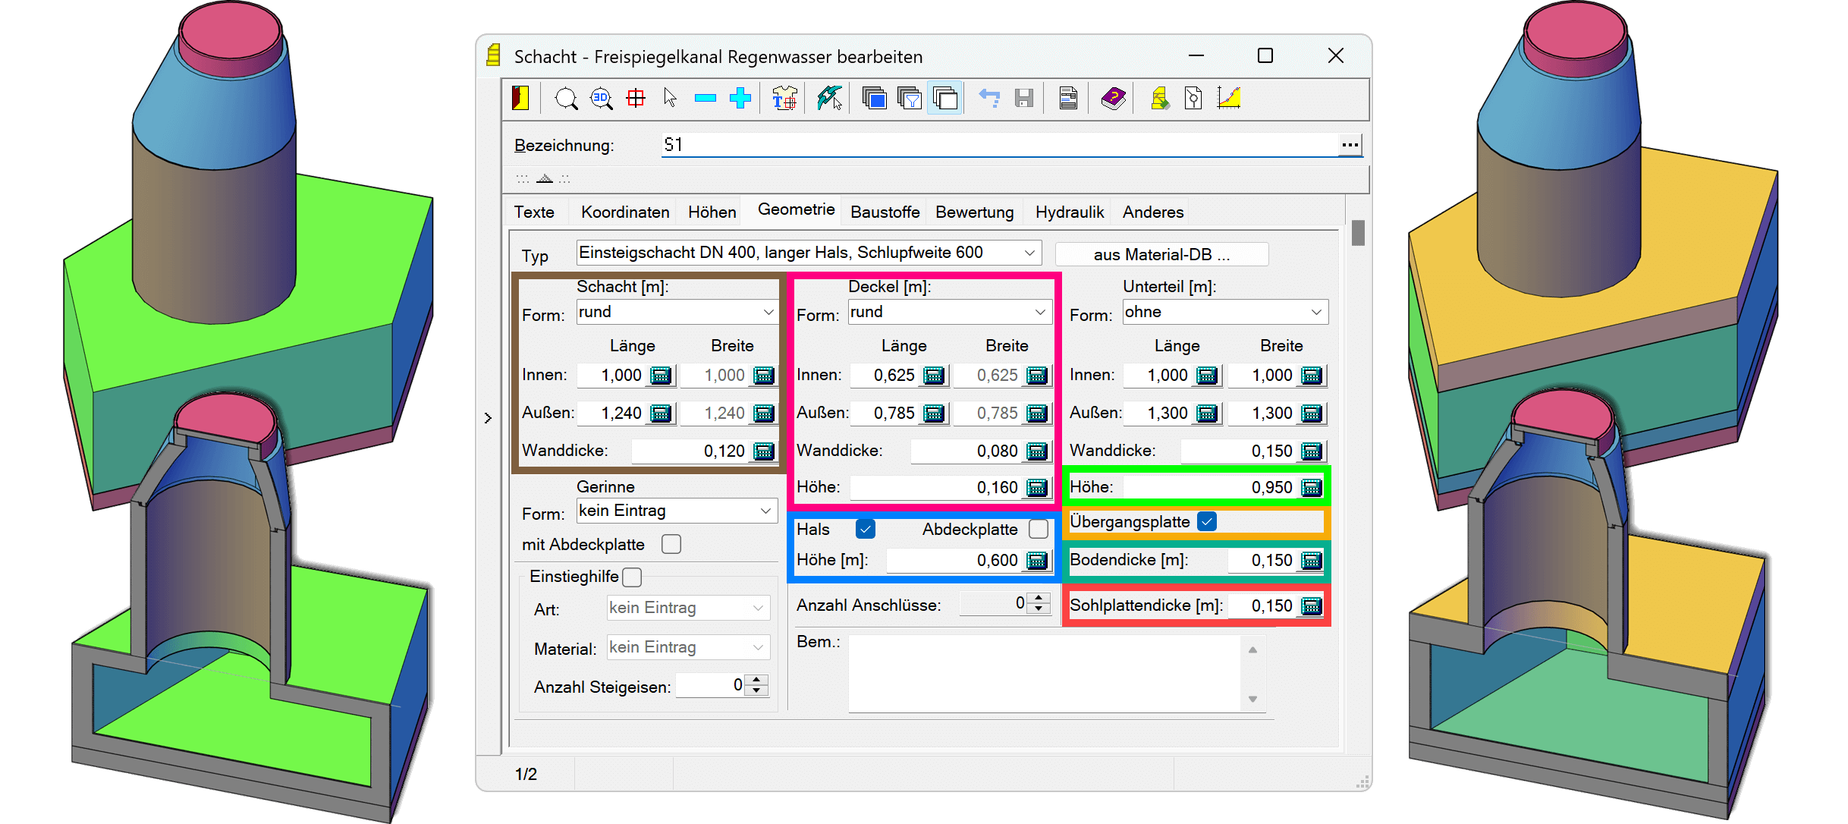Click calculator icon next to Deckel Höhe

point(1037,488)
